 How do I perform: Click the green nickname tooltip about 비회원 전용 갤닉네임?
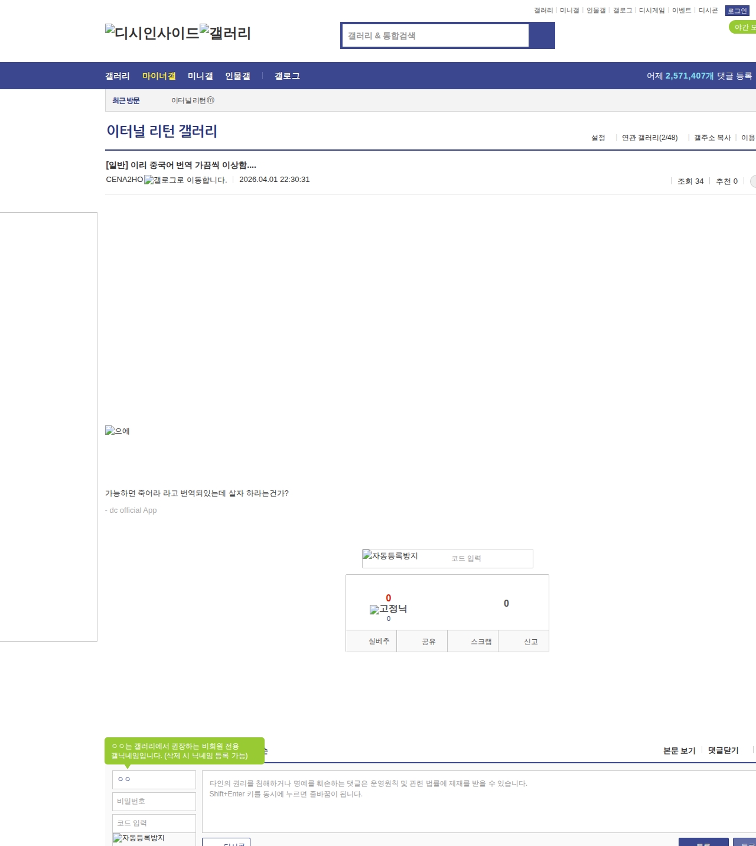184,751
